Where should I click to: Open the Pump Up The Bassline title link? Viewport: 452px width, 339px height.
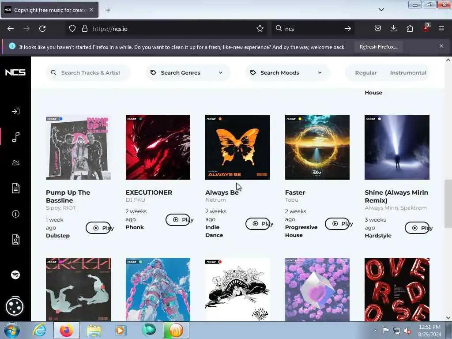(68, 196)
